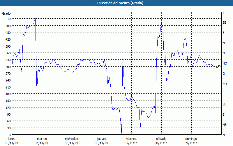Select the 'domingo' day label

(x=191, y=139)
